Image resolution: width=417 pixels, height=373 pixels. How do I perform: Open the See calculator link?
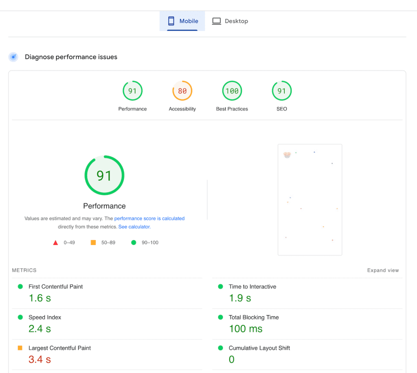[134, 227]
